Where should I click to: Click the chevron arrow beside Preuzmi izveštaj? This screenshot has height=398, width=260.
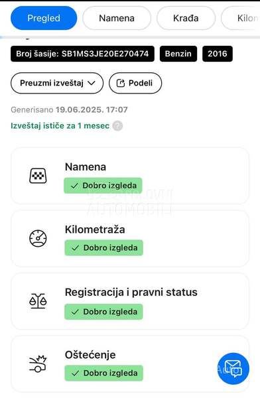[91, 83]
